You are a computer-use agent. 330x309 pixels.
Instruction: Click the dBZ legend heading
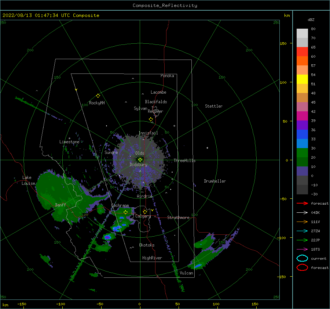tap(311, 19)
